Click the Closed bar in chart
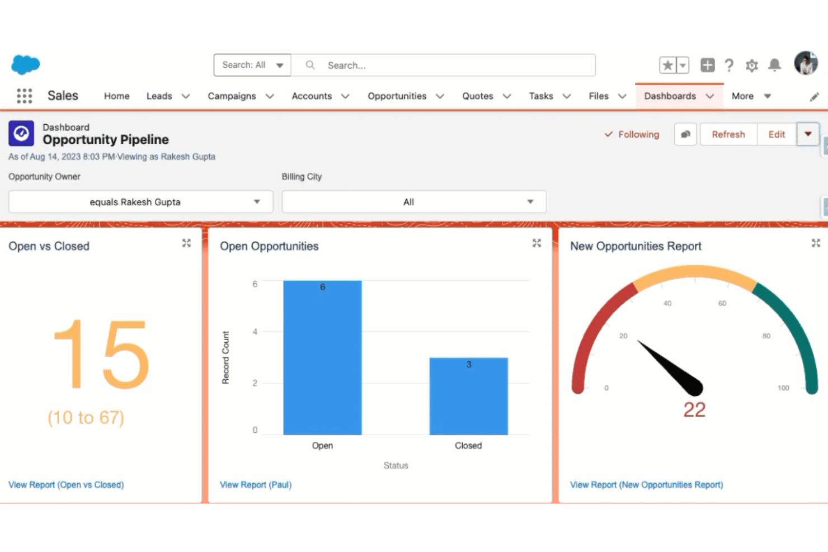Viewport: 828px width, 552px height. click(469, 396)
